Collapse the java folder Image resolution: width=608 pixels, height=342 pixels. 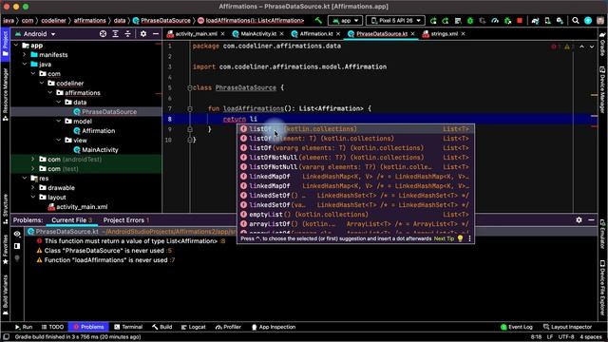pyautogui.click(x=25, y=65)
